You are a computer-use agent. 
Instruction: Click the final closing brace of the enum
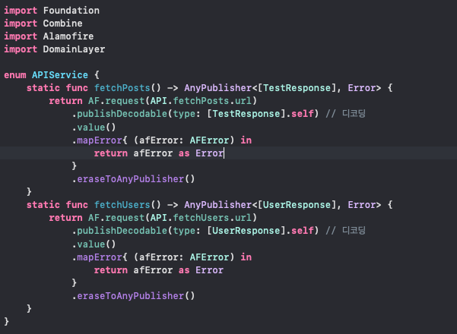click(7, 322)
